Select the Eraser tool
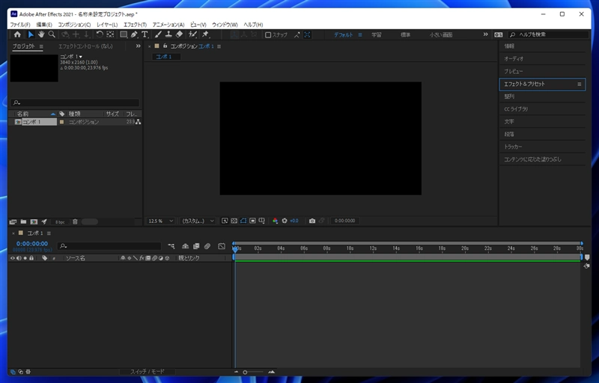This screenshot has width=599, height=383. point(180,34)
